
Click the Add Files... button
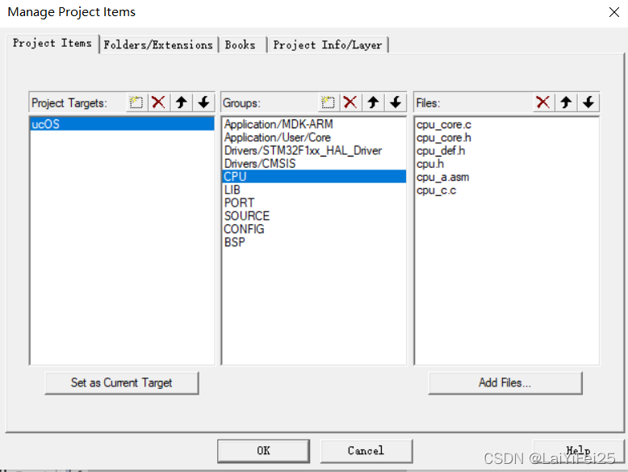click(504, 382)
